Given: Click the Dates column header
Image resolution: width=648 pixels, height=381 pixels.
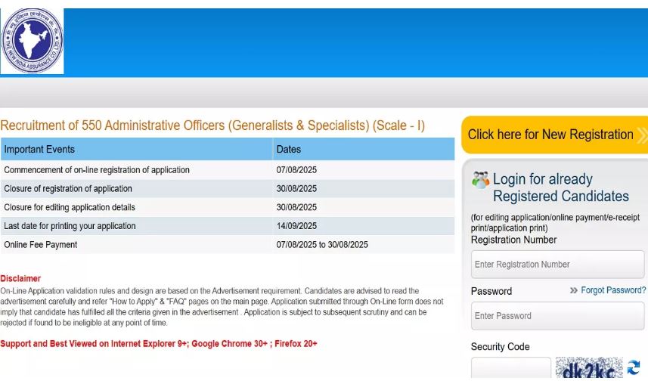Looking at the screenshot, I should [364, 149].
